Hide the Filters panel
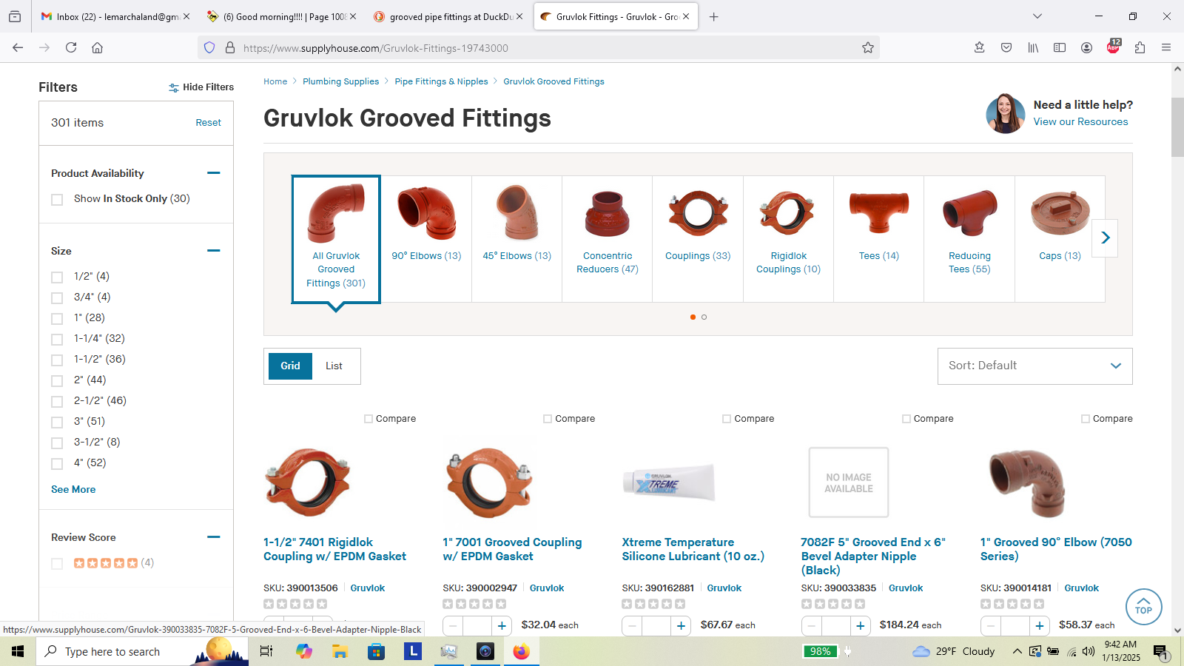The height and width of the screenshot is (666, 1184). 201,87
